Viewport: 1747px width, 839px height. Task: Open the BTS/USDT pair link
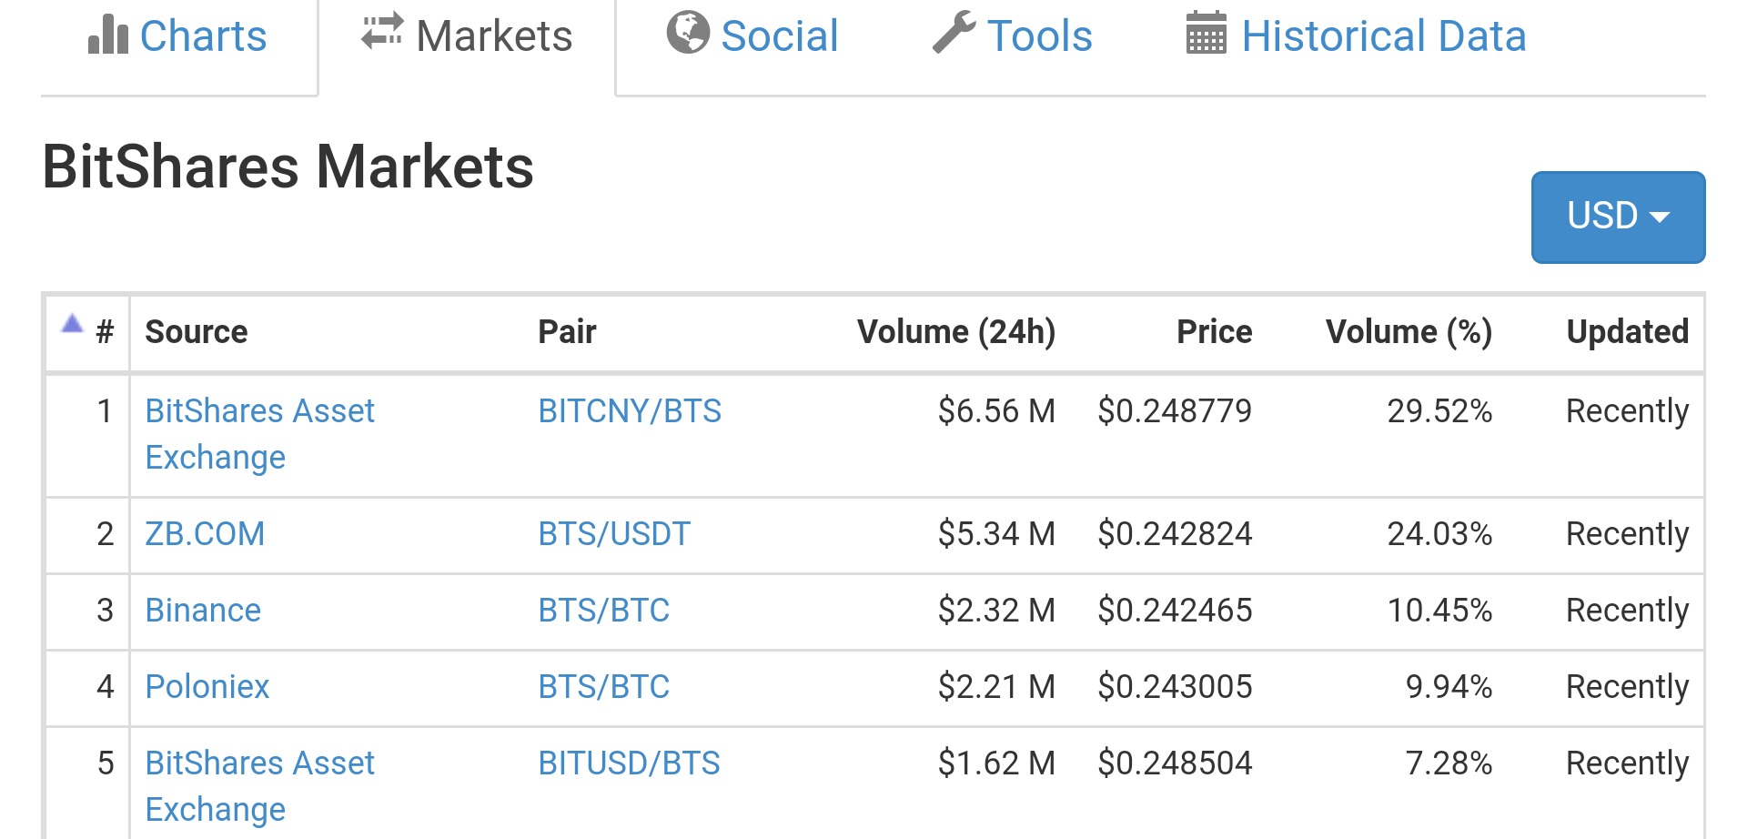tap(614, 533)
